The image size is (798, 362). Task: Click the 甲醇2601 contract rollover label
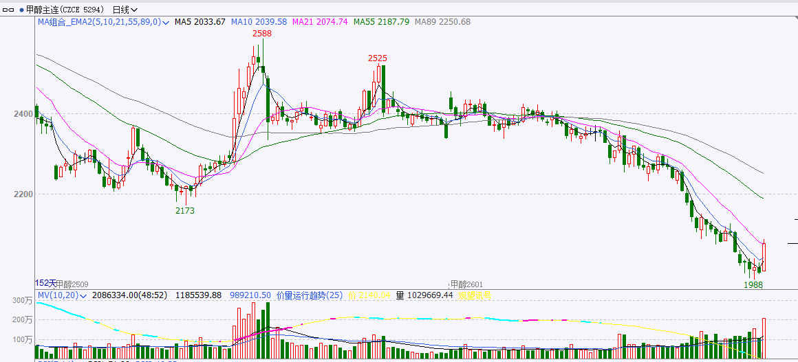(466, 284)
